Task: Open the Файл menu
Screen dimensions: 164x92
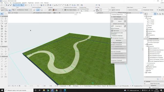Action: 2,3
